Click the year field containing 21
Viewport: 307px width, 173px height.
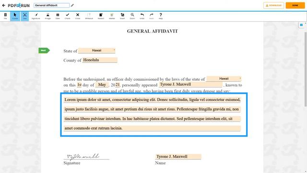pos(118,85)
